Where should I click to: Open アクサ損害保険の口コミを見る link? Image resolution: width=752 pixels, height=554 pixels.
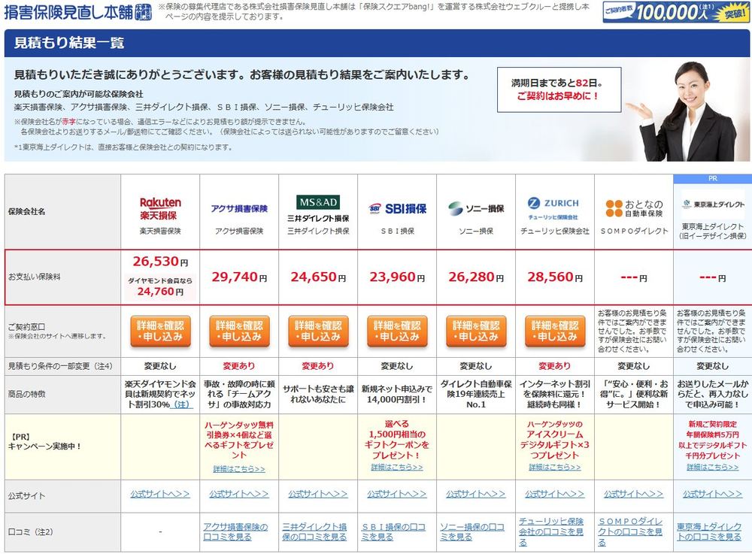(x=235, y=532)
